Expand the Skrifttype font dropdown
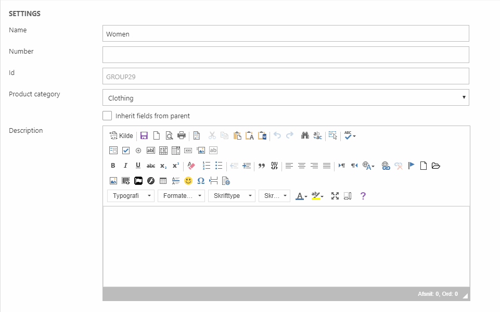This screenshot has width=500, height=312. pyautogui.click(x=232, y=196)
